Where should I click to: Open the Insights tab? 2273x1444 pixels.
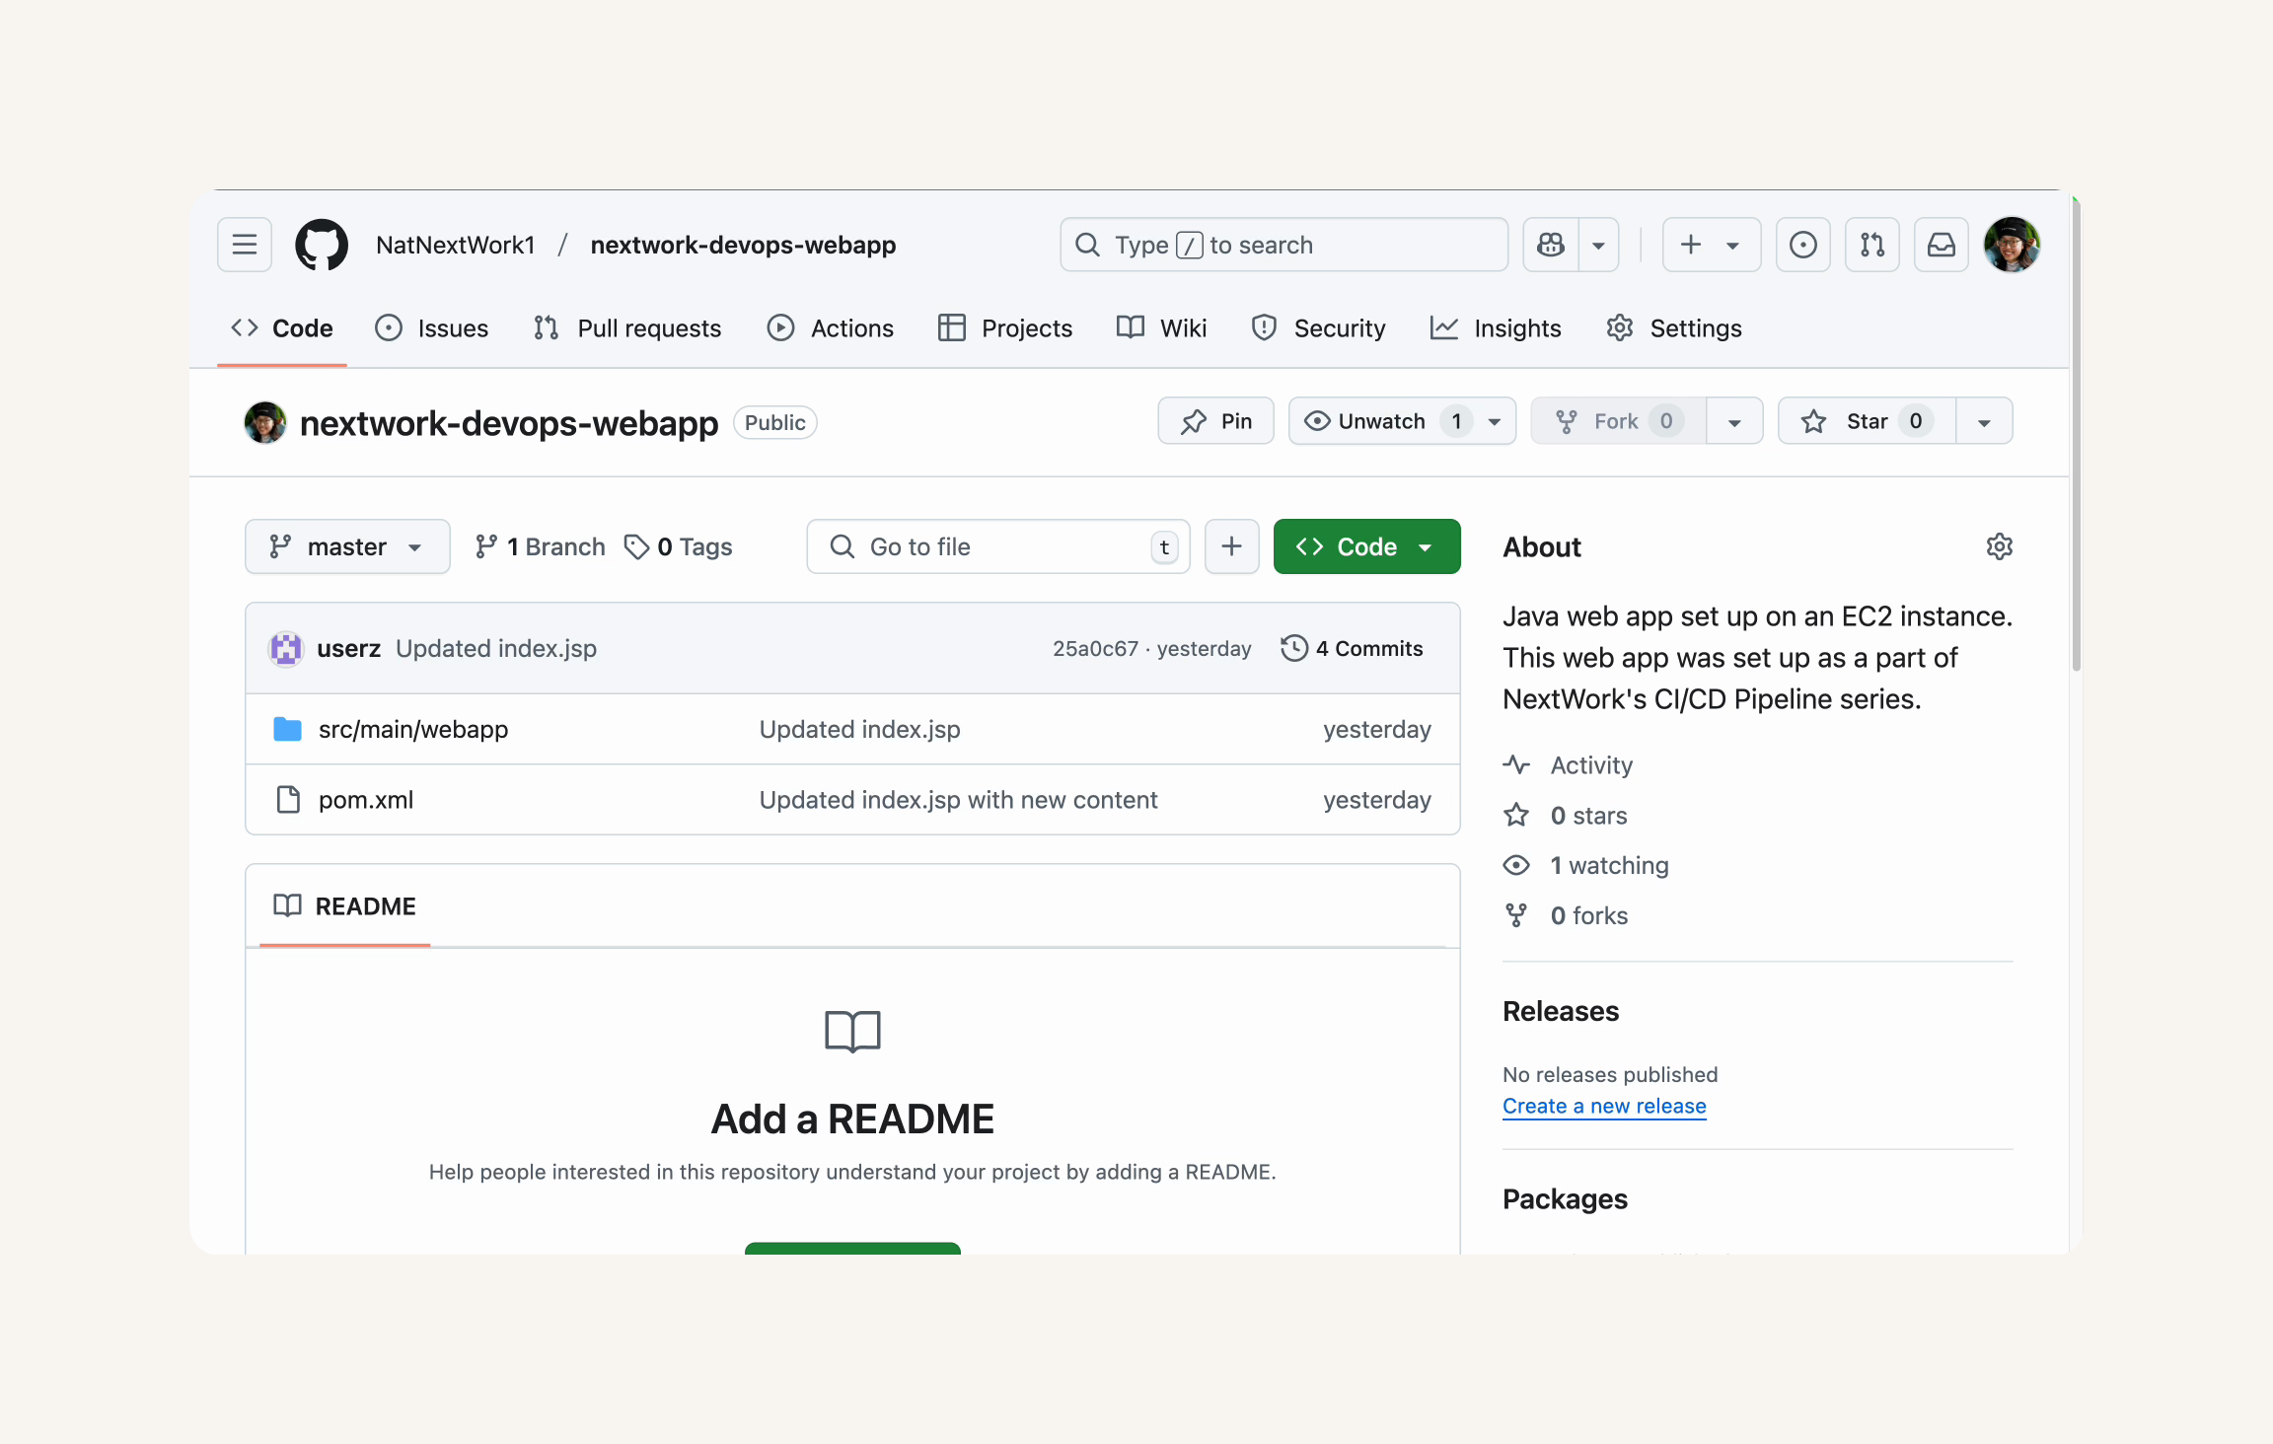pyautogui.click(x=1496, y=328)
